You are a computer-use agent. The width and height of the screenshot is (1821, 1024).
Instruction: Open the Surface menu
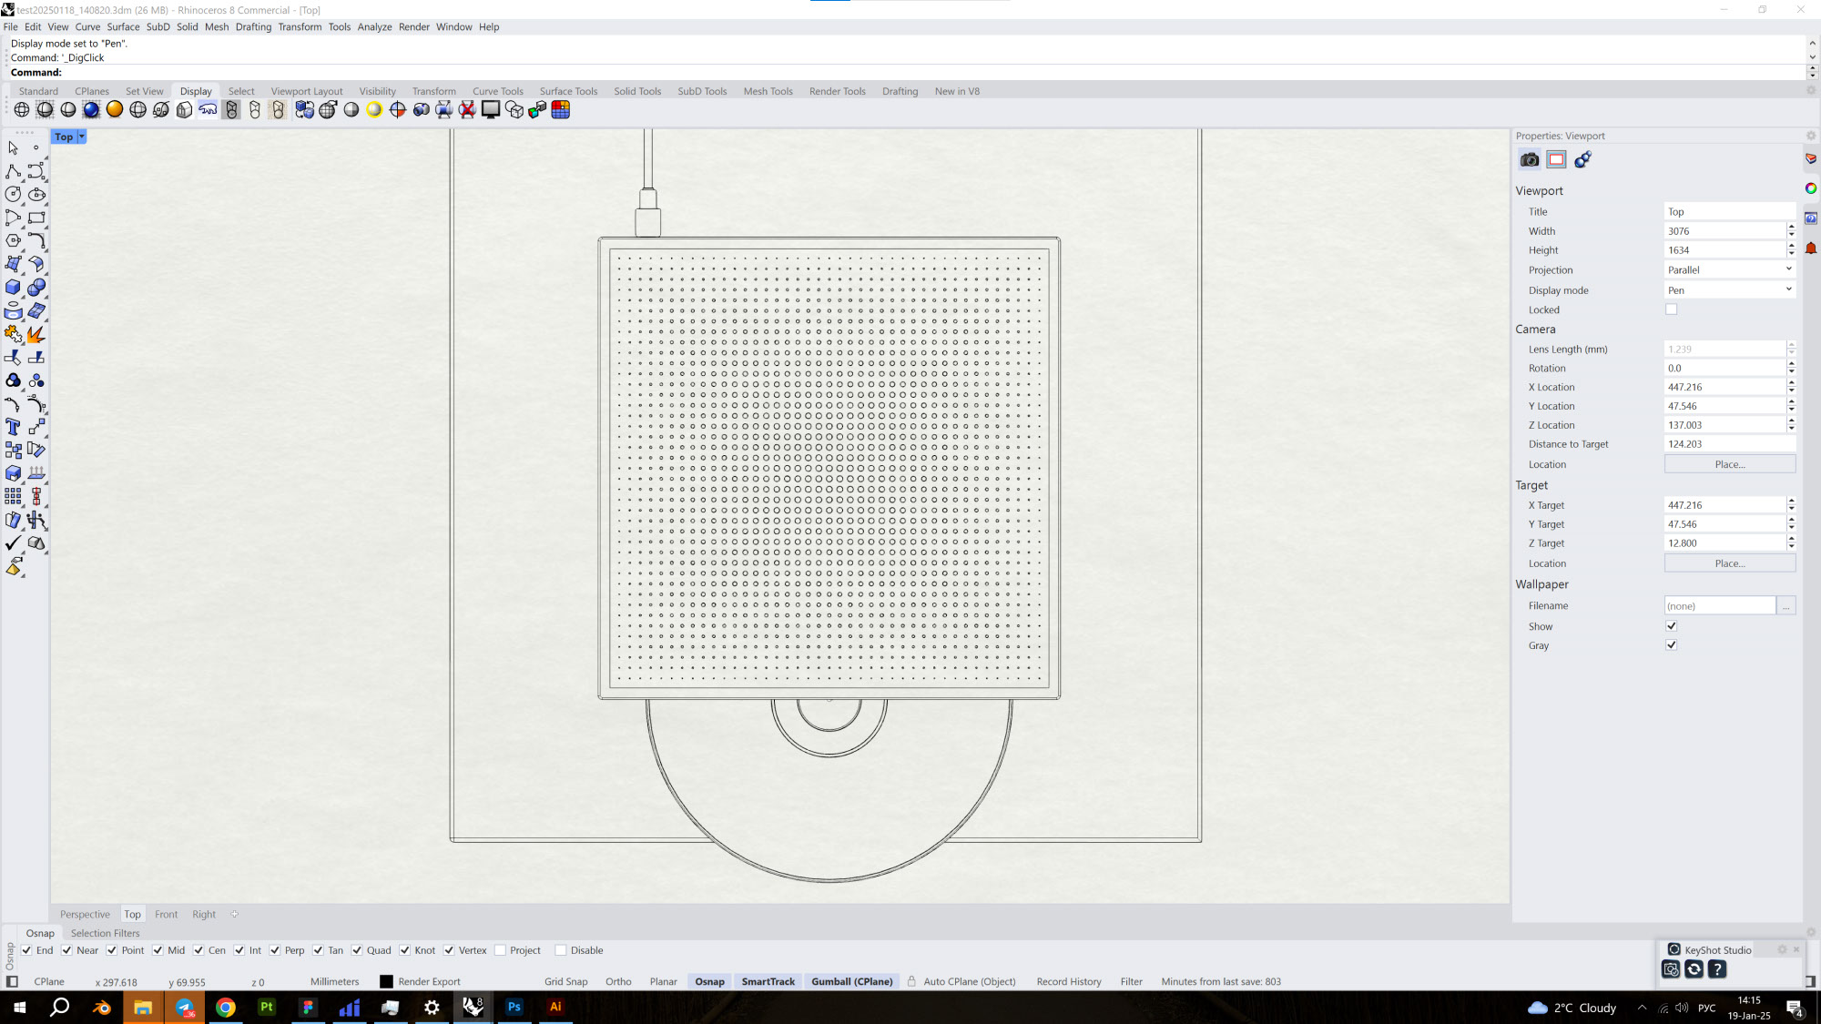(123, 27)
